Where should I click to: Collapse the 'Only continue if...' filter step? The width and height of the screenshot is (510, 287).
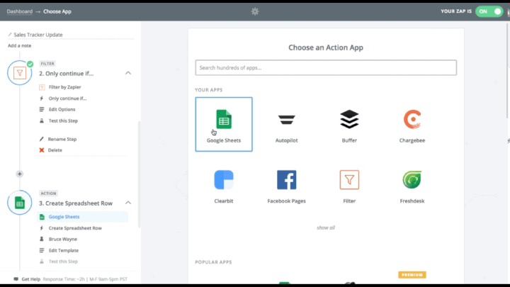coord(128,73)
